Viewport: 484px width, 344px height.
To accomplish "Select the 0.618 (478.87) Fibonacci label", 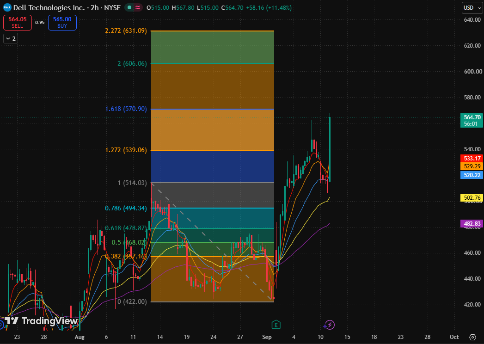I will [126, 228].
